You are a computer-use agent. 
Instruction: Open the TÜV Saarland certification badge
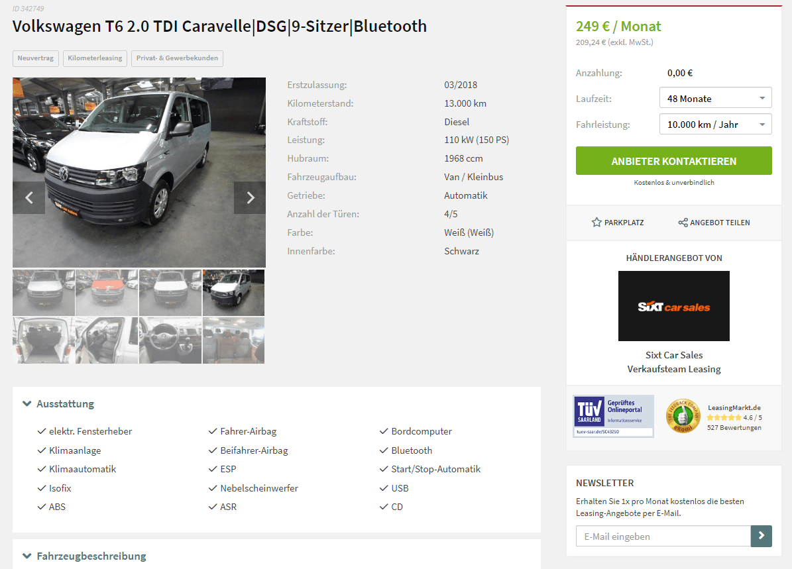[613, 416]
